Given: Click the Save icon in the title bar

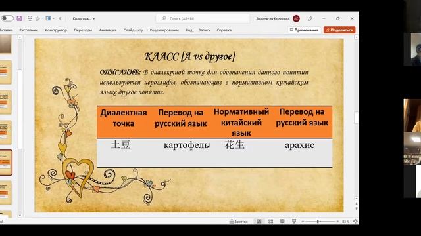Looking at the screenshot, I should tap(19, 18).
